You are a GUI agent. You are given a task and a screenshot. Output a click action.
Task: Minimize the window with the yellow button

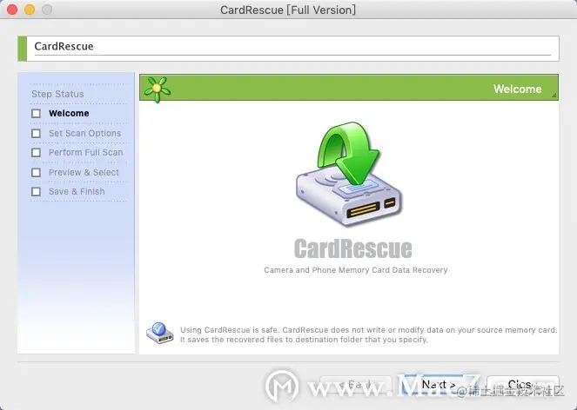tap(30, 10)
